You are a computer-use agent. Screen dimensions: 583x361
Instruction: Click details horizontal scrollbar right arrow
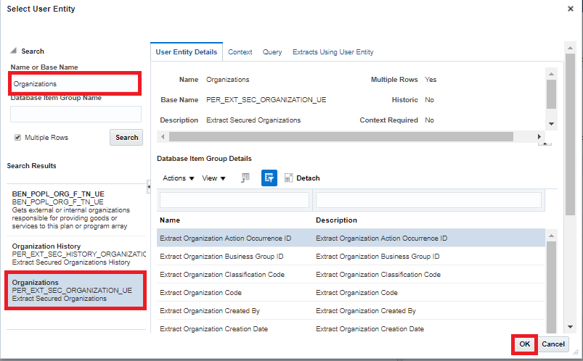click(539, 137)
